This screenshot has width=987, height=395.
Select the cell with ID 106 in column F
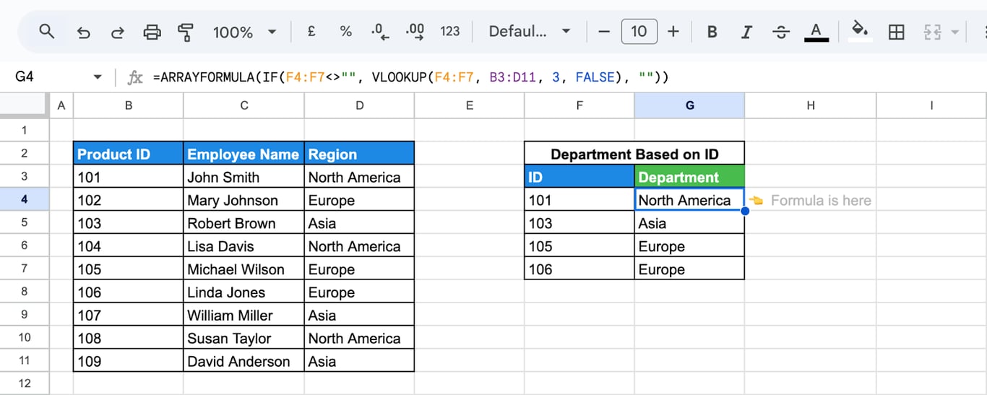pyautogui.click(x=579, y=269)
